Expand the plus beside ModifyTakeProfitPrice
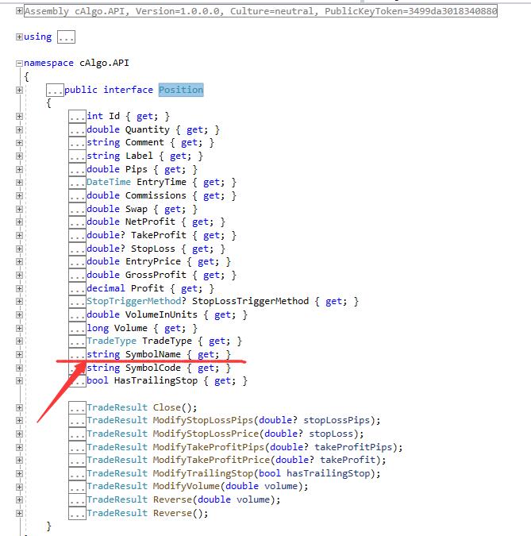The width and height of the screenshot is (531, 536). (x=20, y=460)
